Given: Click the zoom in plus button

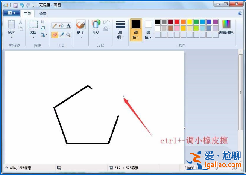Looking at the screenshot, I should (x=234, y=168).
